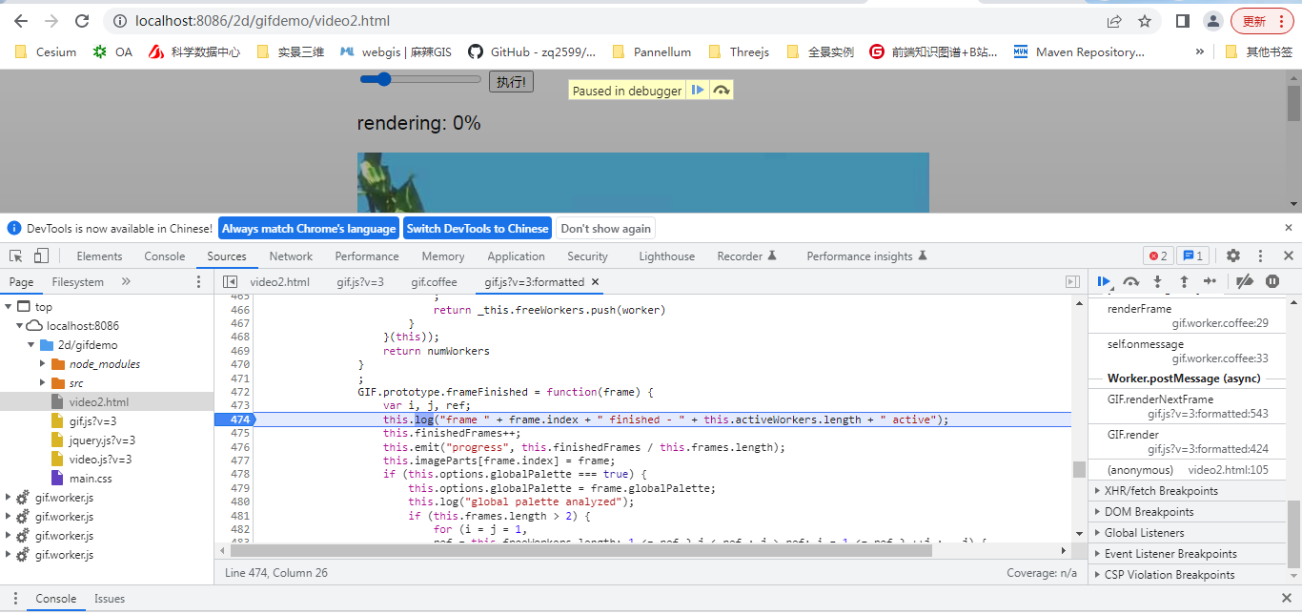Screen dimensions: 1302x614
Task: Show more navigator tabs chevron
Action: [x=126, y=281]
